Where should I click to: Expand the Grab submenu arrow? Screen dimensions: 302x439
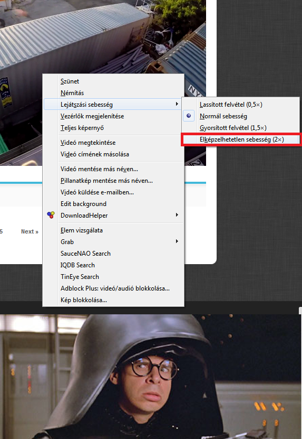[177, 241]
